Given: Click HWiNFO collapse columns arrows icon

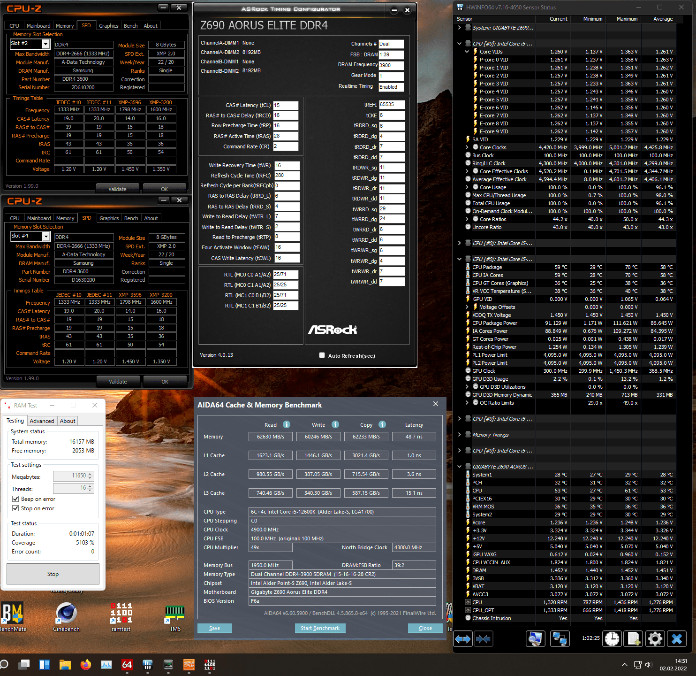Looking at the screenshot, I should (483, 639).
